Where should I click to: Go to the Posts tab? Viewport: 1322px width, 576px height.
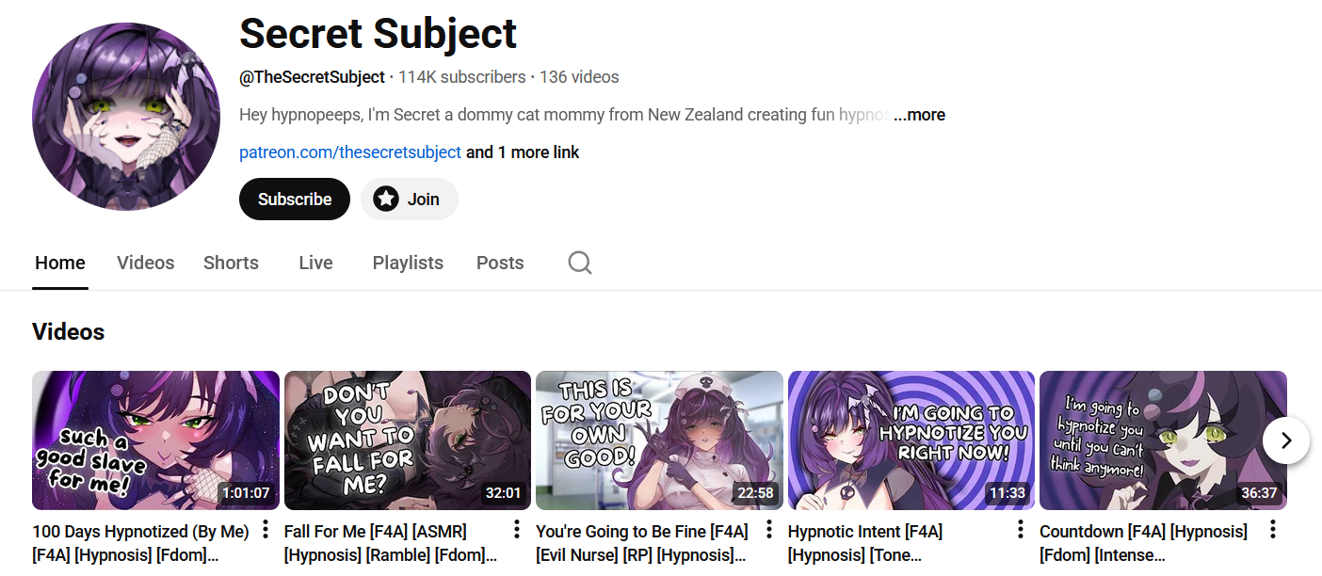click(500, 263)
